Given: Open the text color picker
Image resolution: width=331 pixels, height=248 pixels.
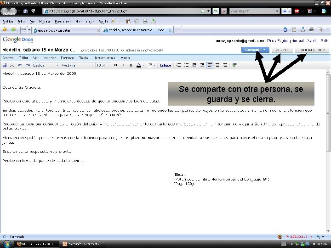Looking at the screenshot, I should 140,65.
